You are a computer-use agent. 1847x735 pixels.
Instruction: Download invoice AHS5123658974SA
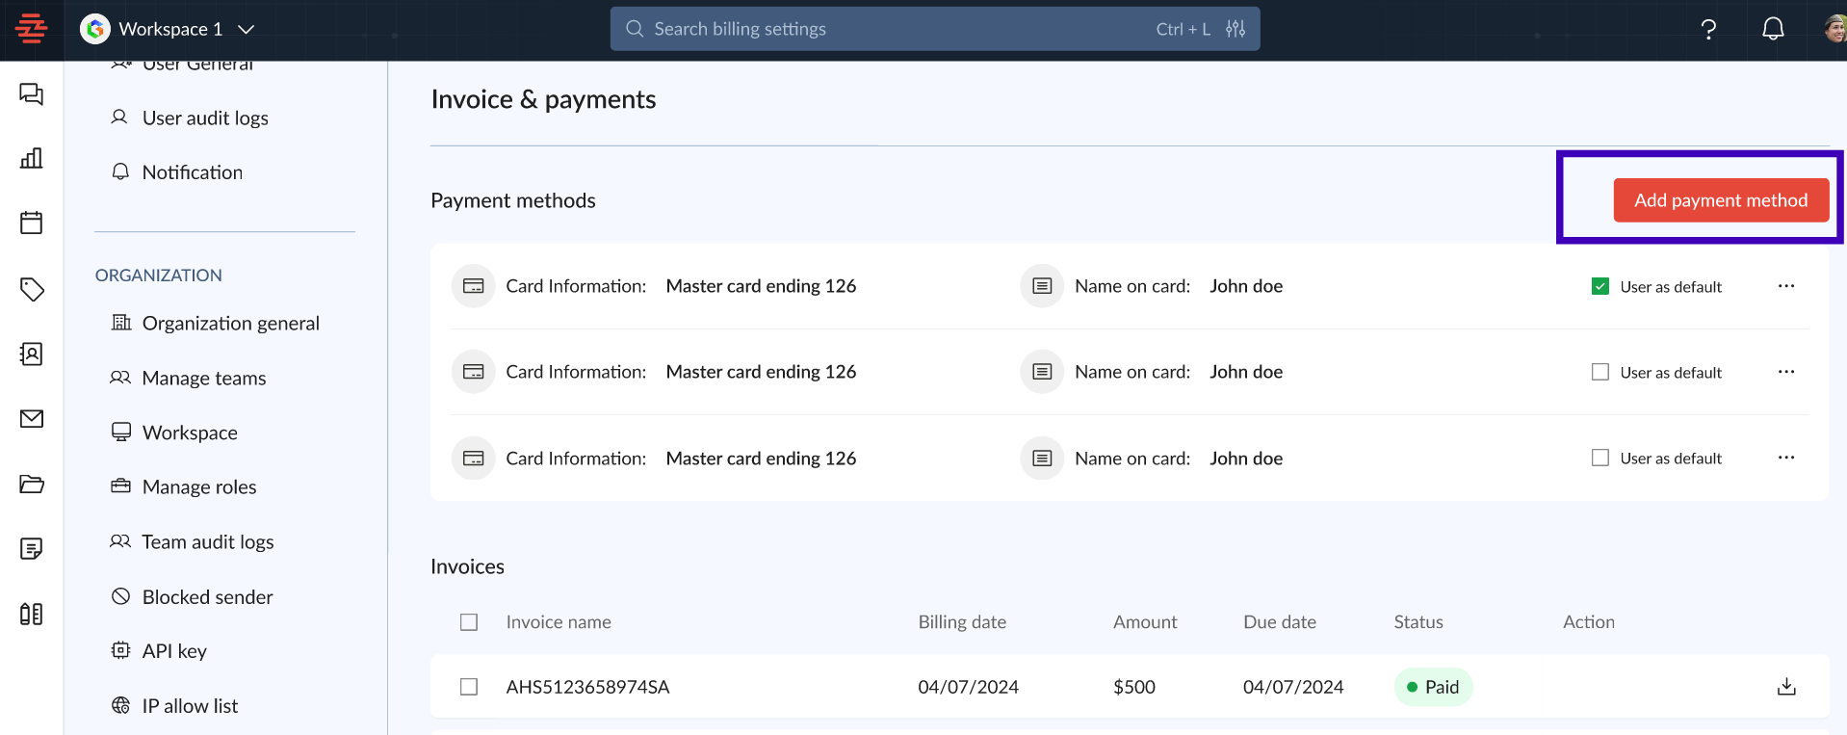(1786, 687)
